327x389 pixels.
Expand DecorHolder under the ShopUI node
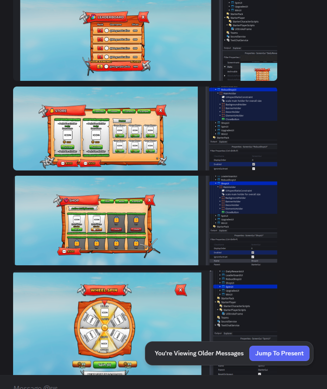220,205
